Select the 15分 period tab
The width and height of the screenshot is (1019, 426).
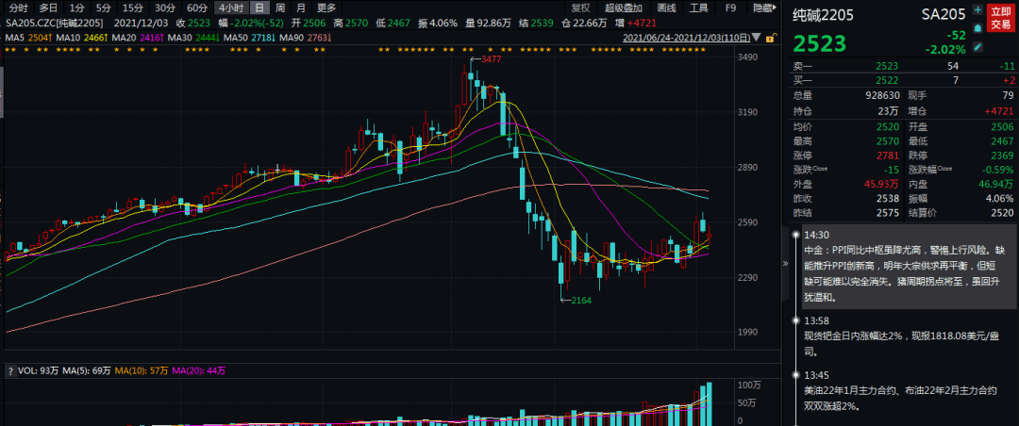point(133,7)
